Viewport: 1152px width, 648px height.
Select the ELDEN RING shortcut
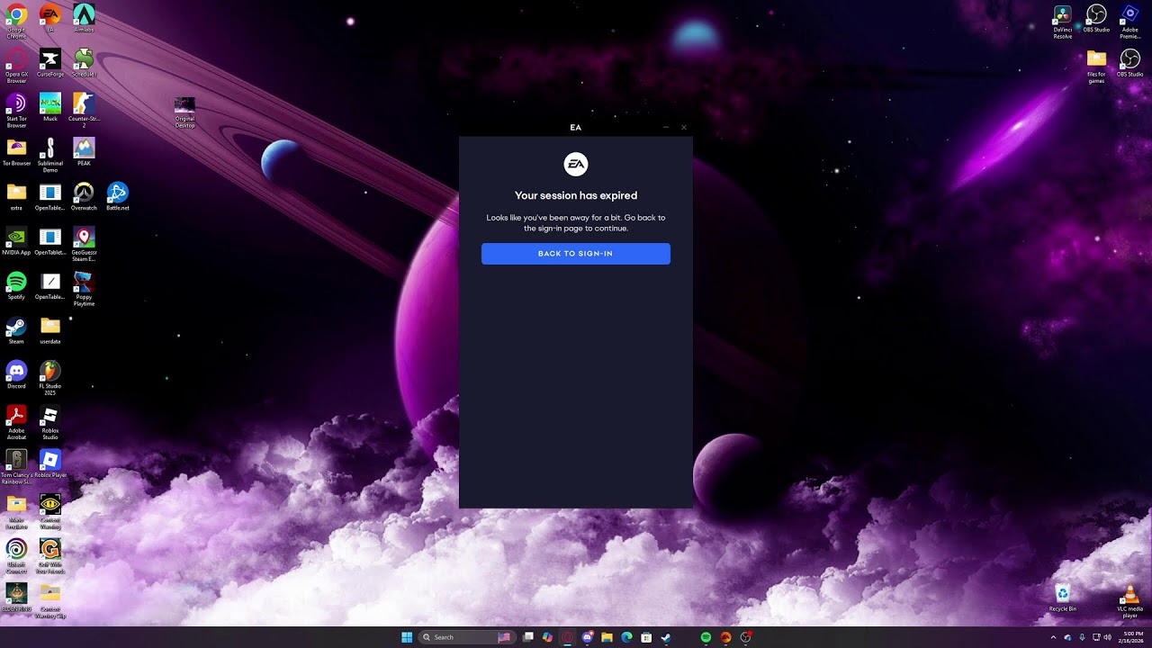point(16,598)
